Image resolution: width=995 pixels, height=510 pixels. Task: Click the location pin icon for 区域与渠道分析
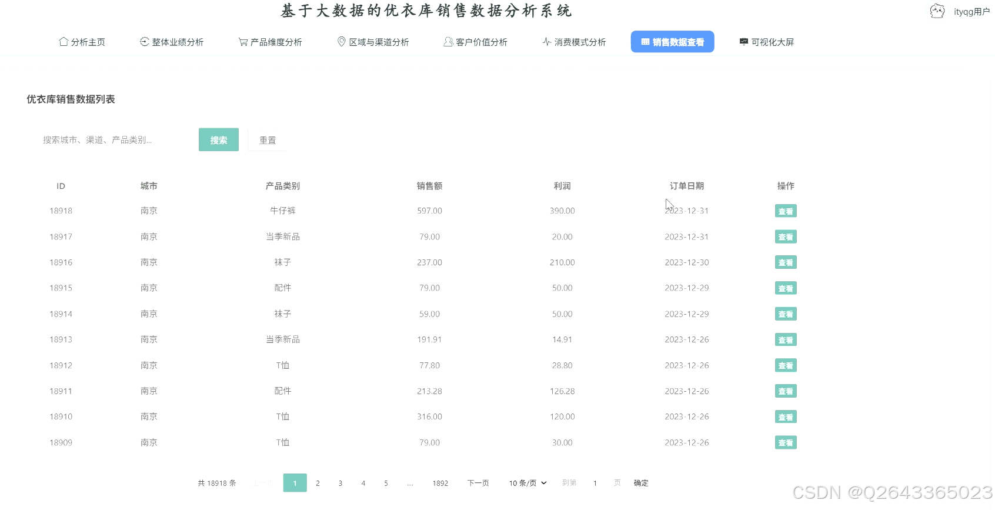click(x=341, y=42)
